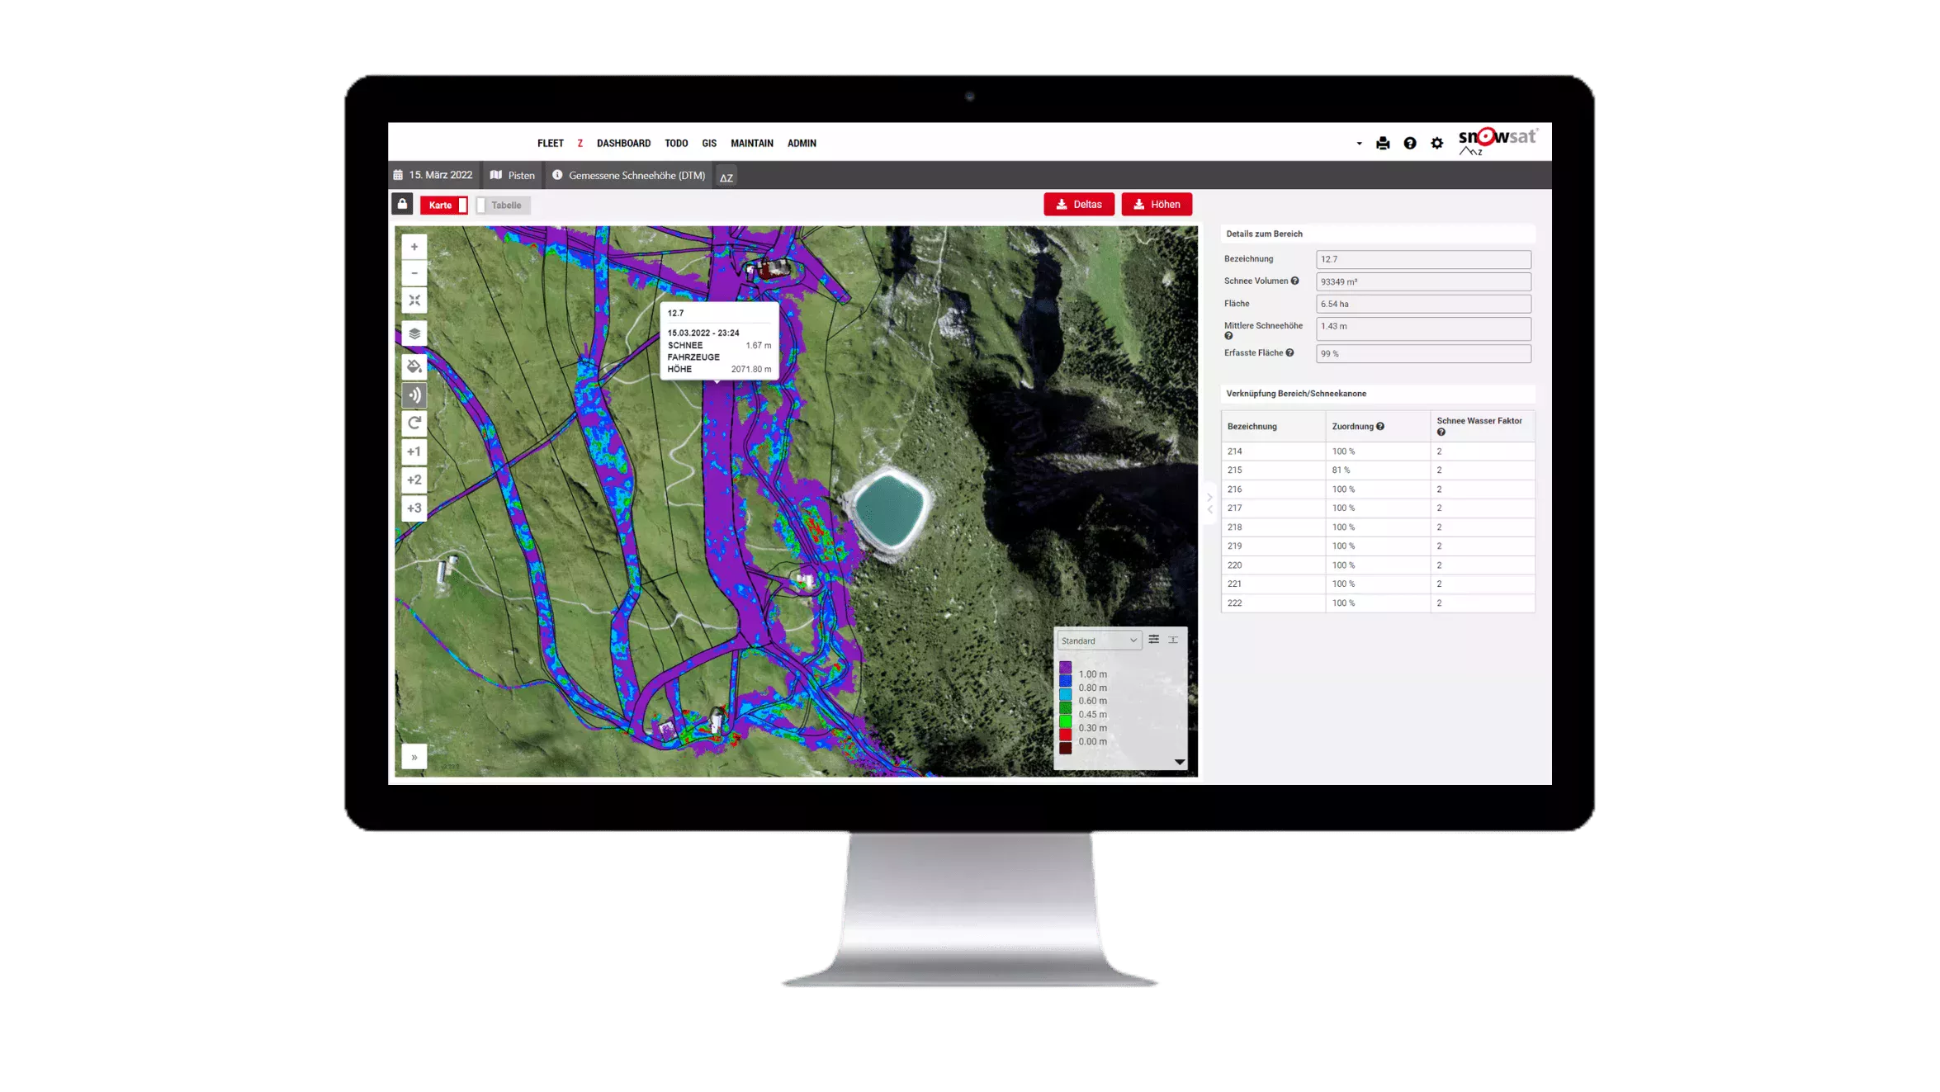The height and width of the screenshot is (1092, 1940).
Task: Open settings gear in header
Action: [1437, 144]
